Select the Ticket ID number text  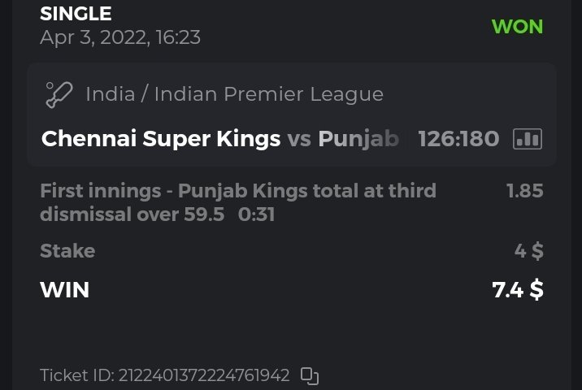click(204, 375)
